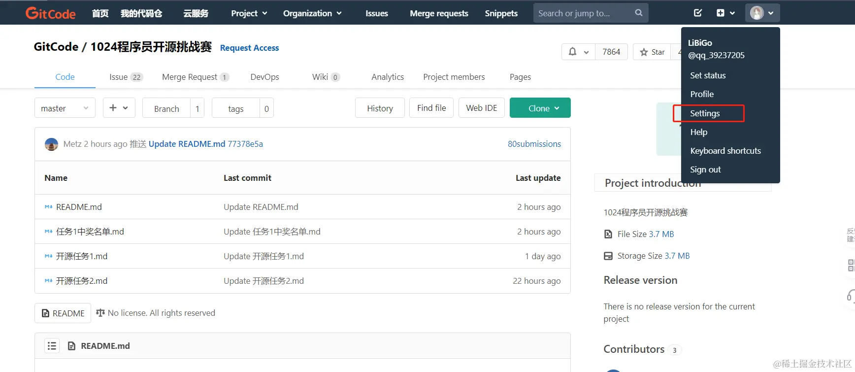
Task: Click the license scale icon
Action: pyautogui.click(x=100, y=313)
